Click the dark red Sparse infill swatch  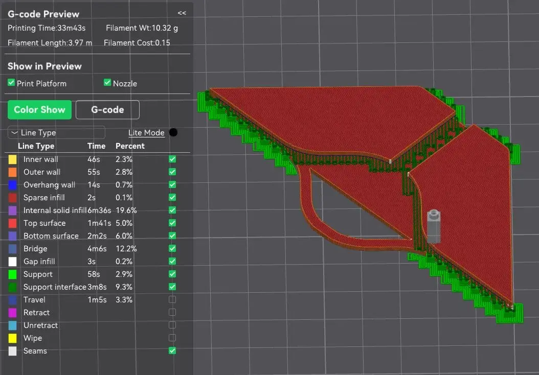point(12,198)
